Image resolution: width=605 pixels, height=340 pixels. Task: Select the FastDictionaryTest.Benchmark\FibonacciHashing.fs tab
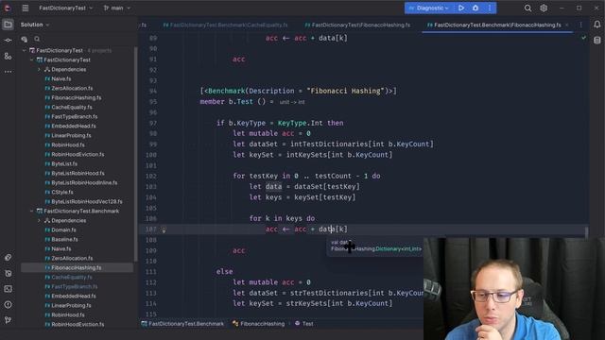[493, 25]
